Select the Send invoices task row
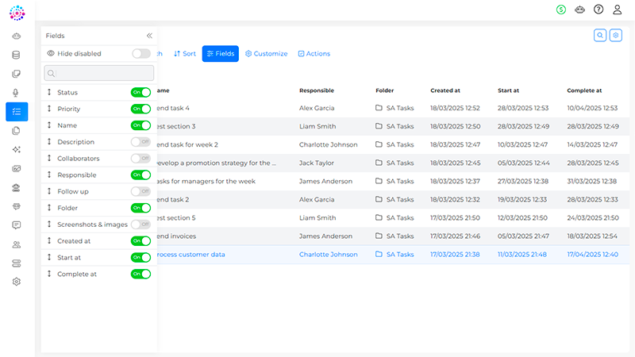 click(x=393, y=236)
